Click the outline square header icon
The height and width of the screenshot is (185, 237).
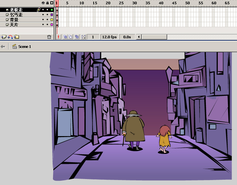[x=52, y=3]
